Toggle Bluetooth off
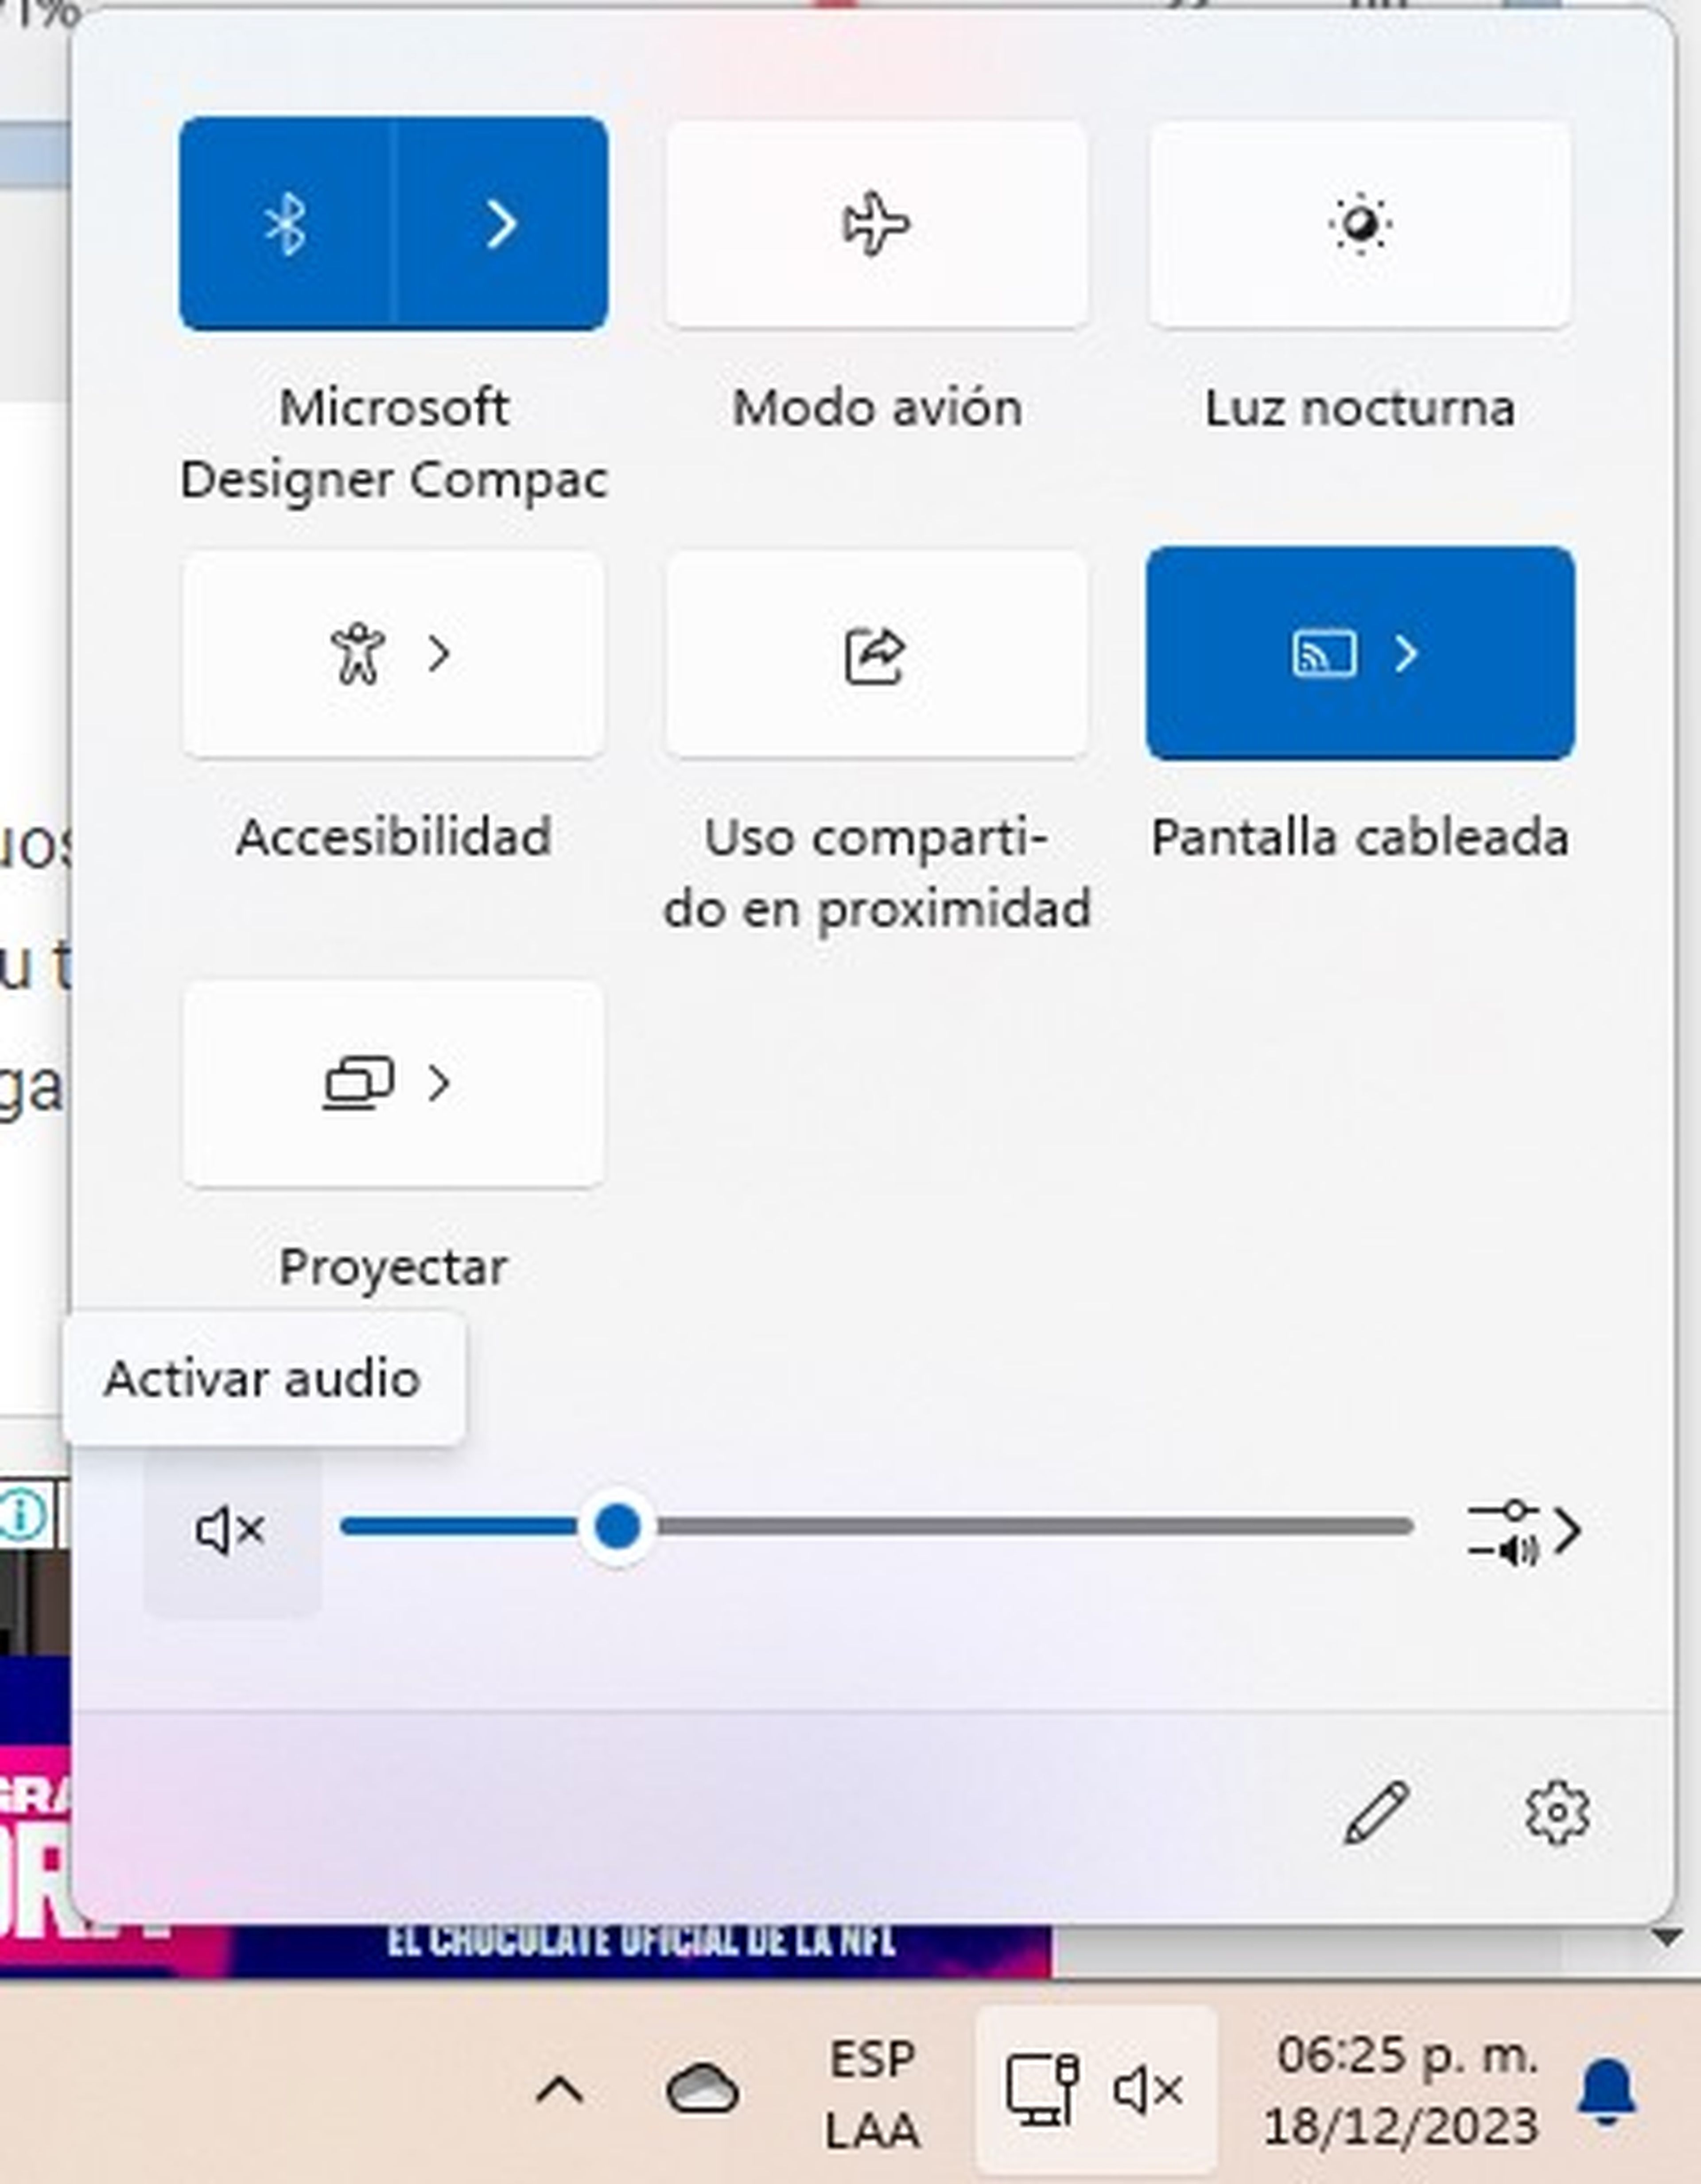 coord(286,224)
